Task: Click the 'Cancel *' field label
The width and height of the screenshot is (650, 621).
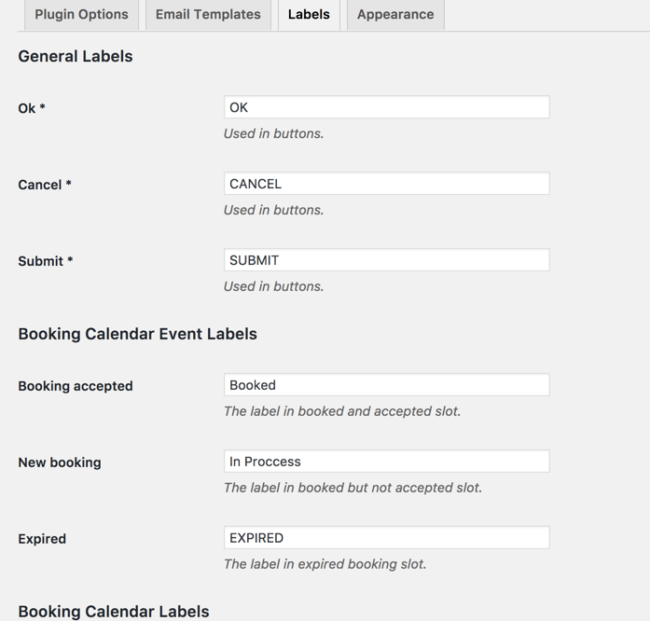Action: [45, 185]
